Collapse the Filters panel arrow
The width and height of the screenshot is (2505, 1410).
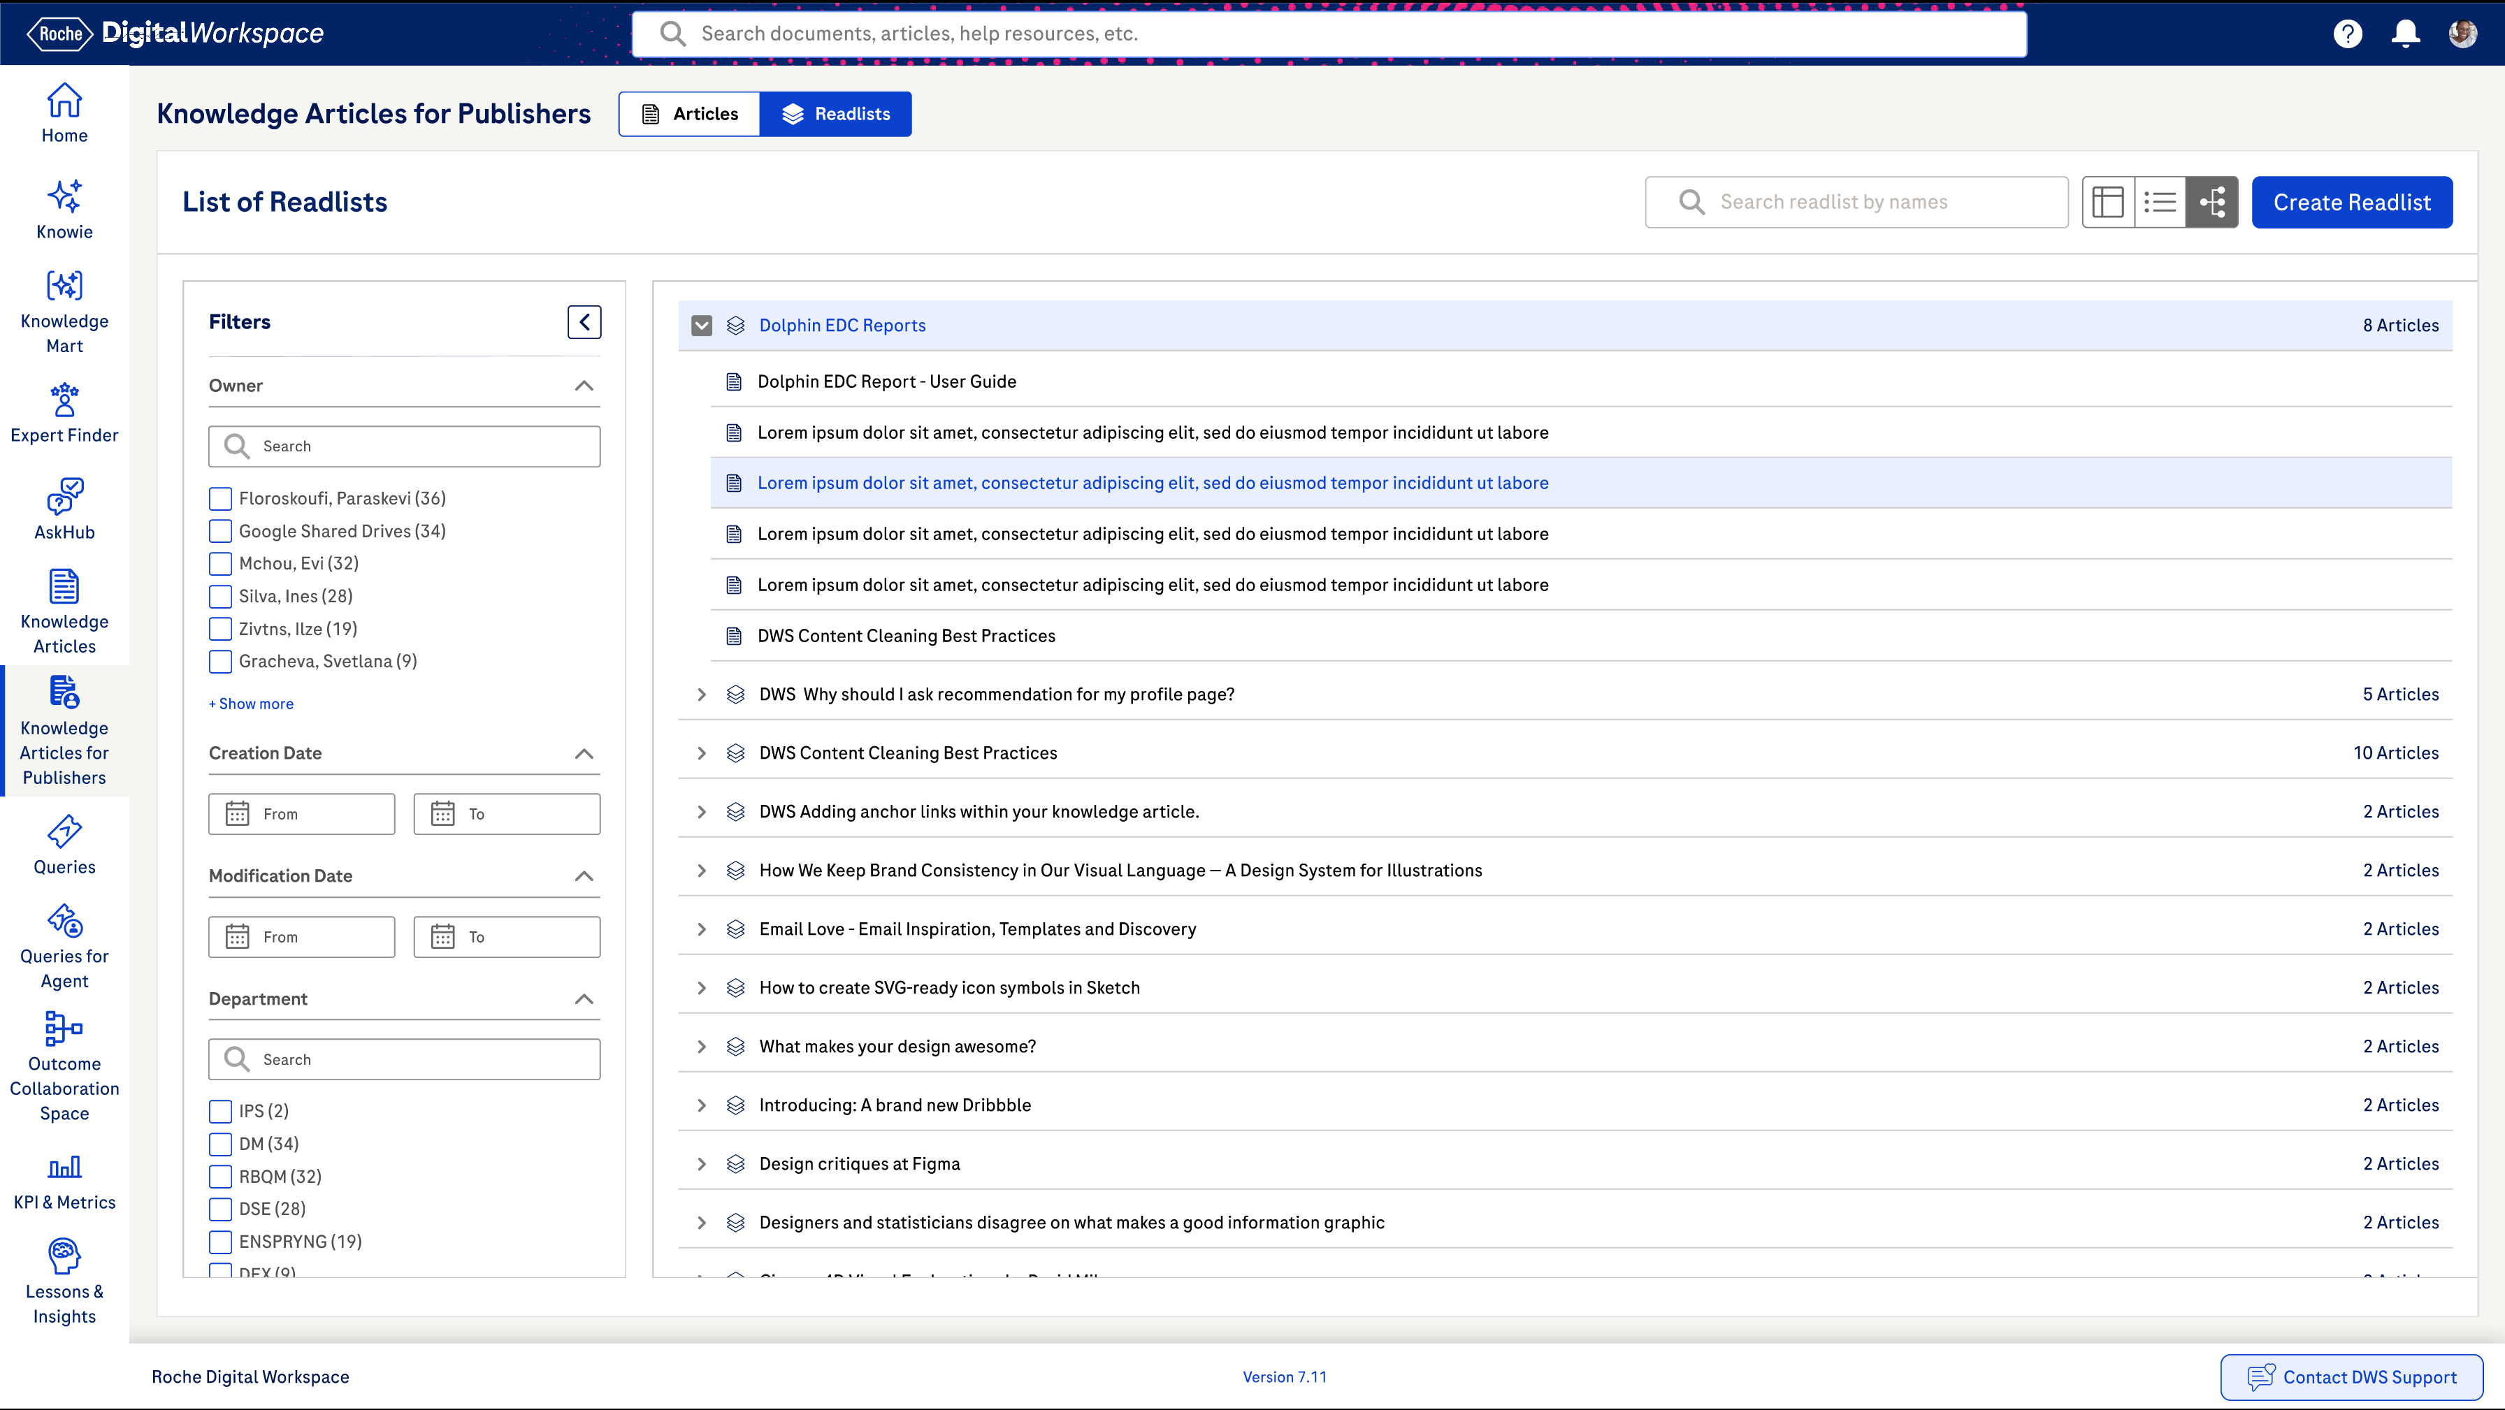pos(584,322)
